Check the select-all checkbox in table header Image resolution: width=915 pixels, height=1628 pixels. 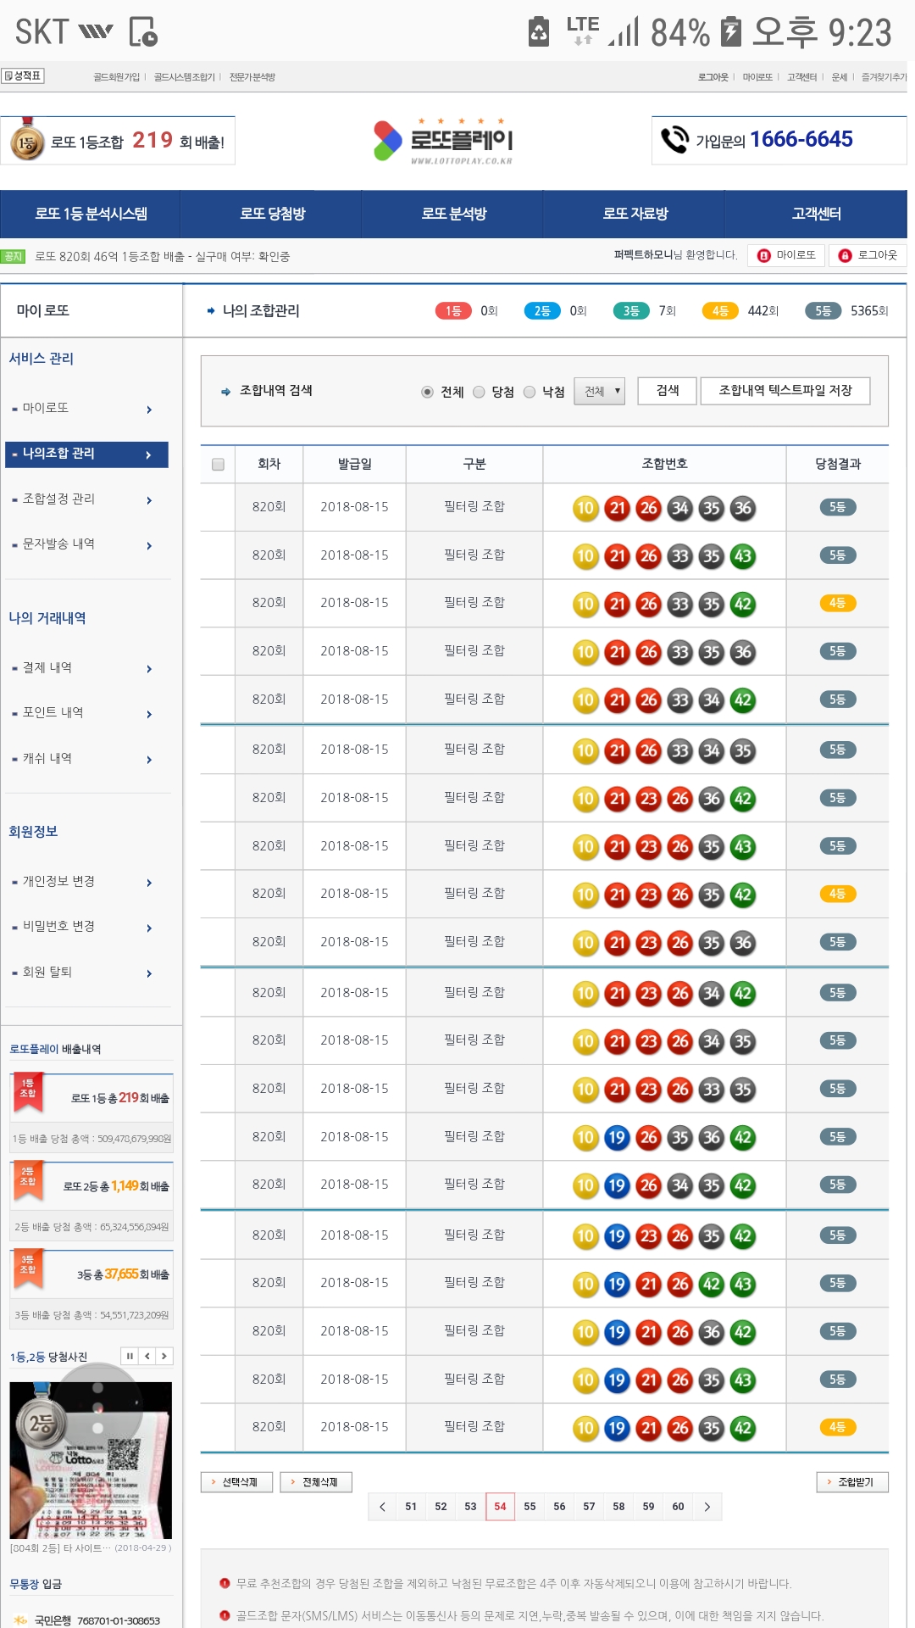click(218, 465)
